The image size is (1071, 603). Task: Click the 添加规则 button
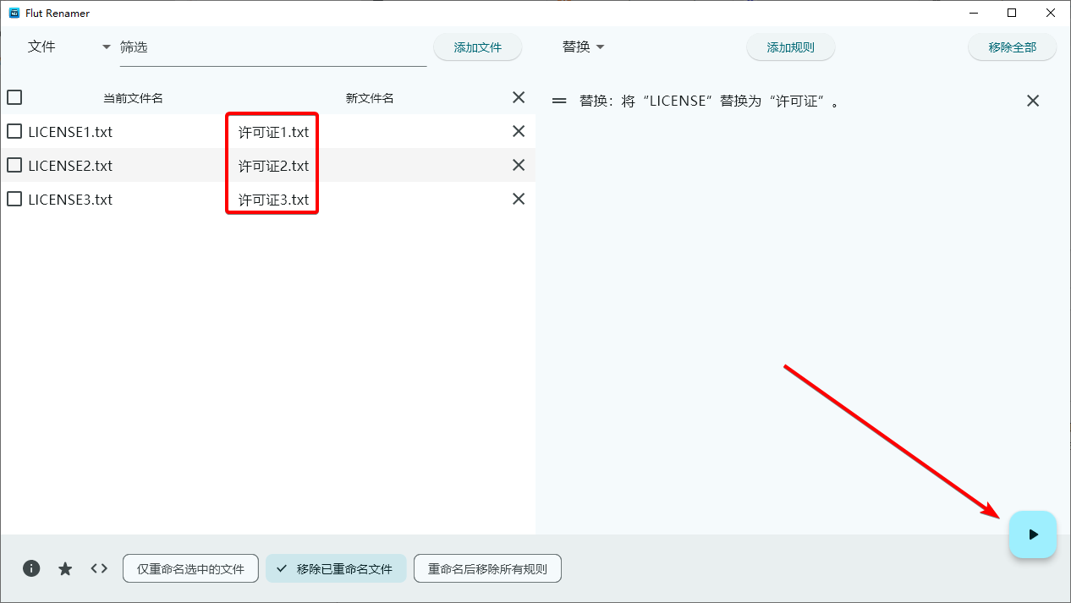pyautogui.click(x=790, y=47)
